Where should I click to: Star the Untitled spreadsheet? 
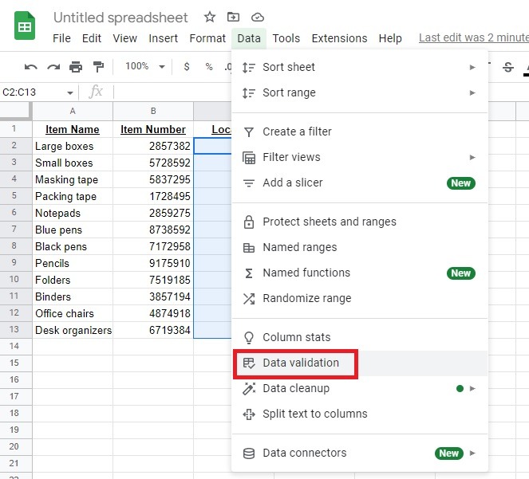[210, 17]
